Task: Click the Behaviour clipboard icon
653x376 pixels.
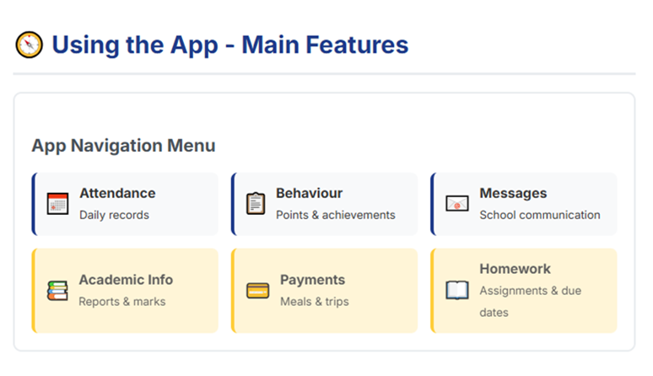Action: point(256,204)
